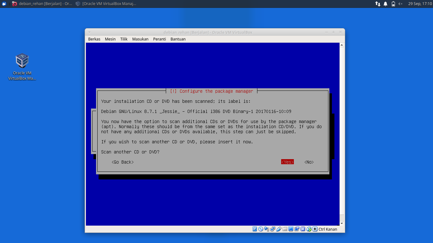
Task: Open the Peranti menu
Action: pos(159,39)
